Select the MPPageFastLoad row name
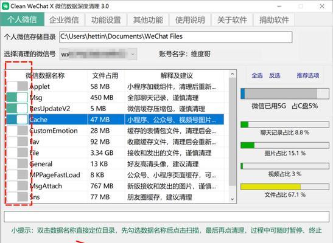This screenshot has width=333, height=243. [55, 175]
